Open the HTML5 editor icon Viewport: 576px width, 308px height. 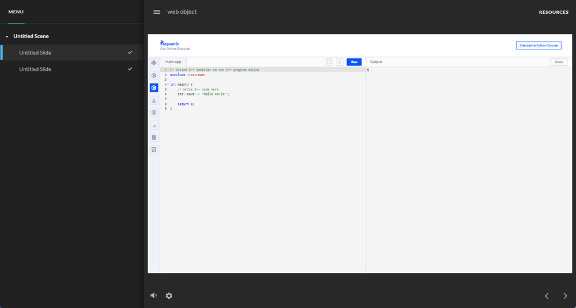click(154, 149)
